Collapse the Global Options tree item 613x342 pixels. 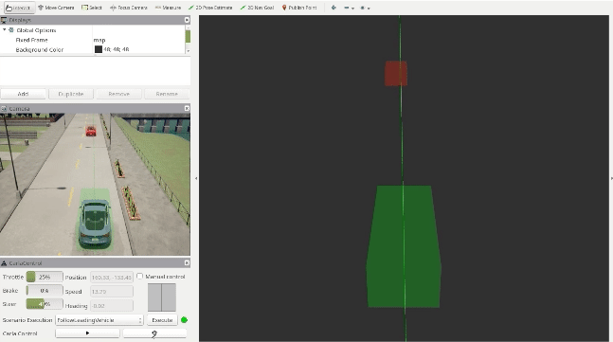(x=5, y=29)
